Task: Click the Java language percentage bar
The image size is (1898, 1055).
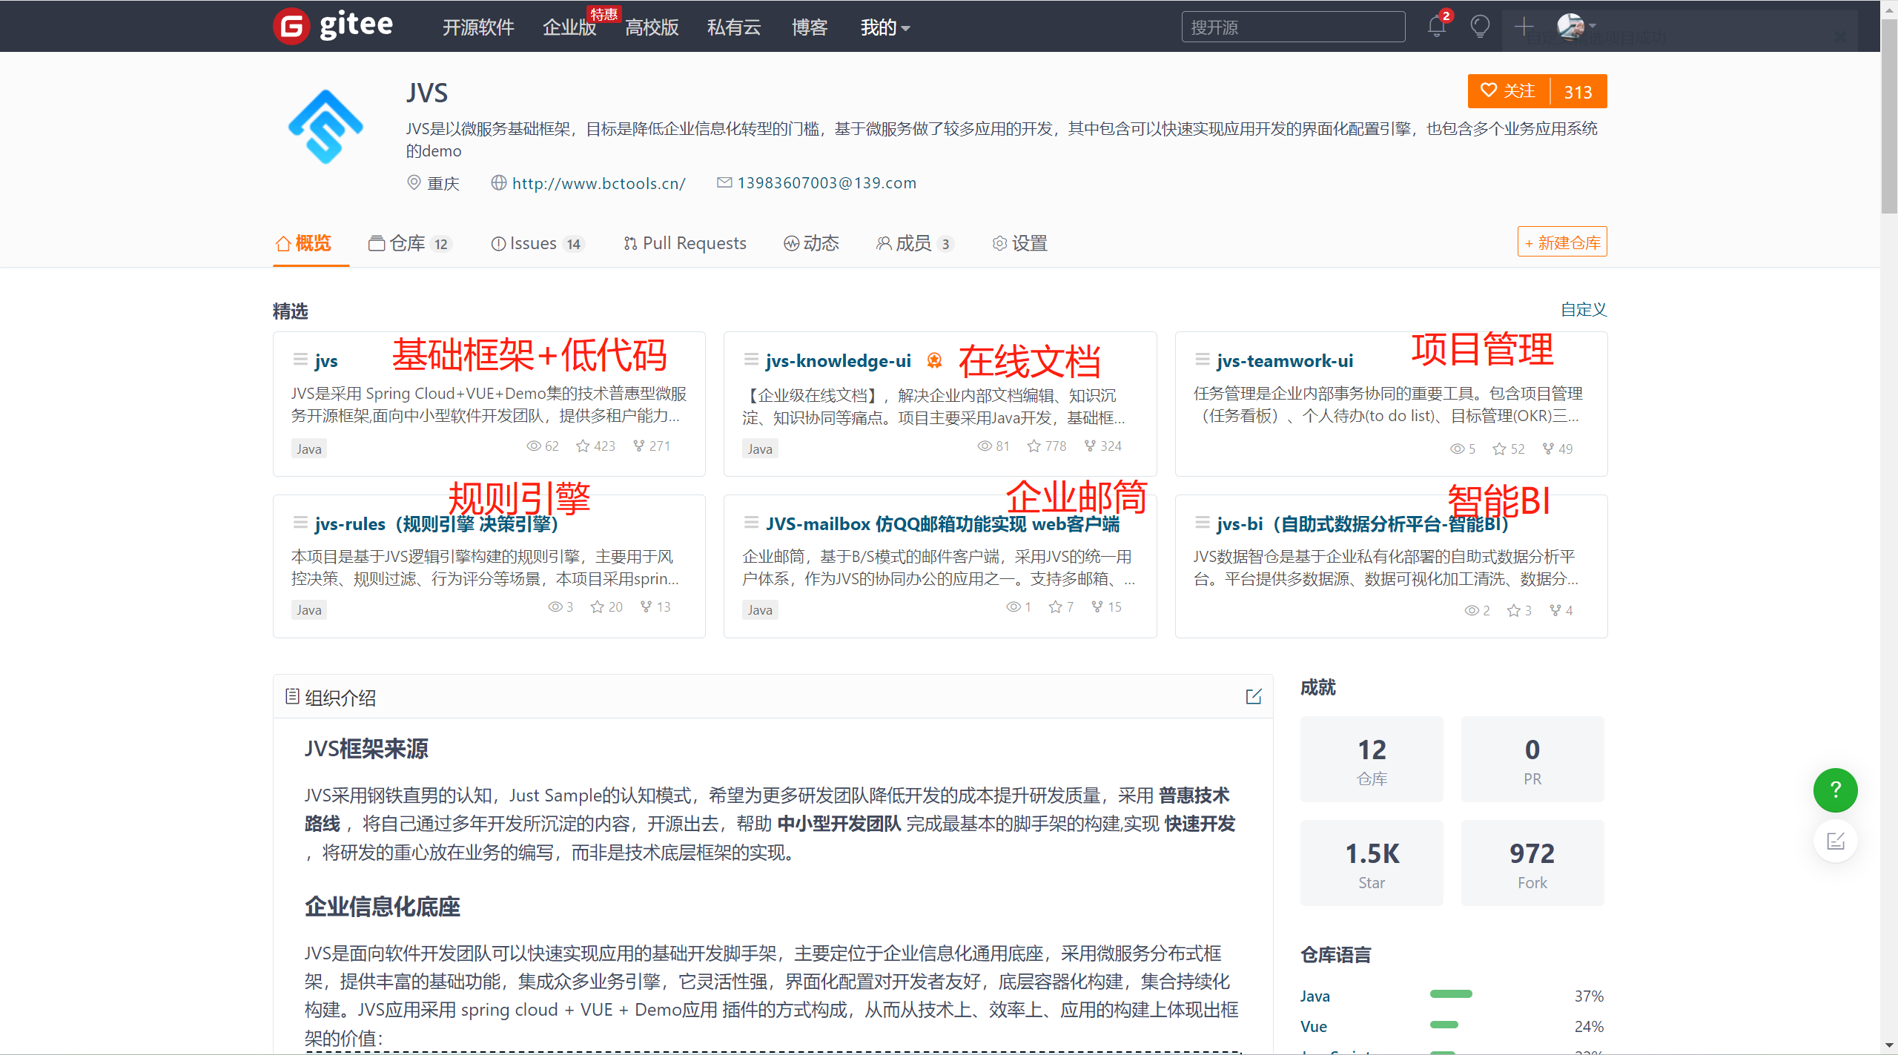Action: (x=1451, y=995)
